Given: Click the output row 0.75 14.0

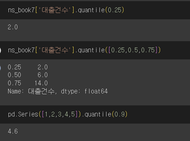Looking at the screenshot, I should [x=28, y=83].
